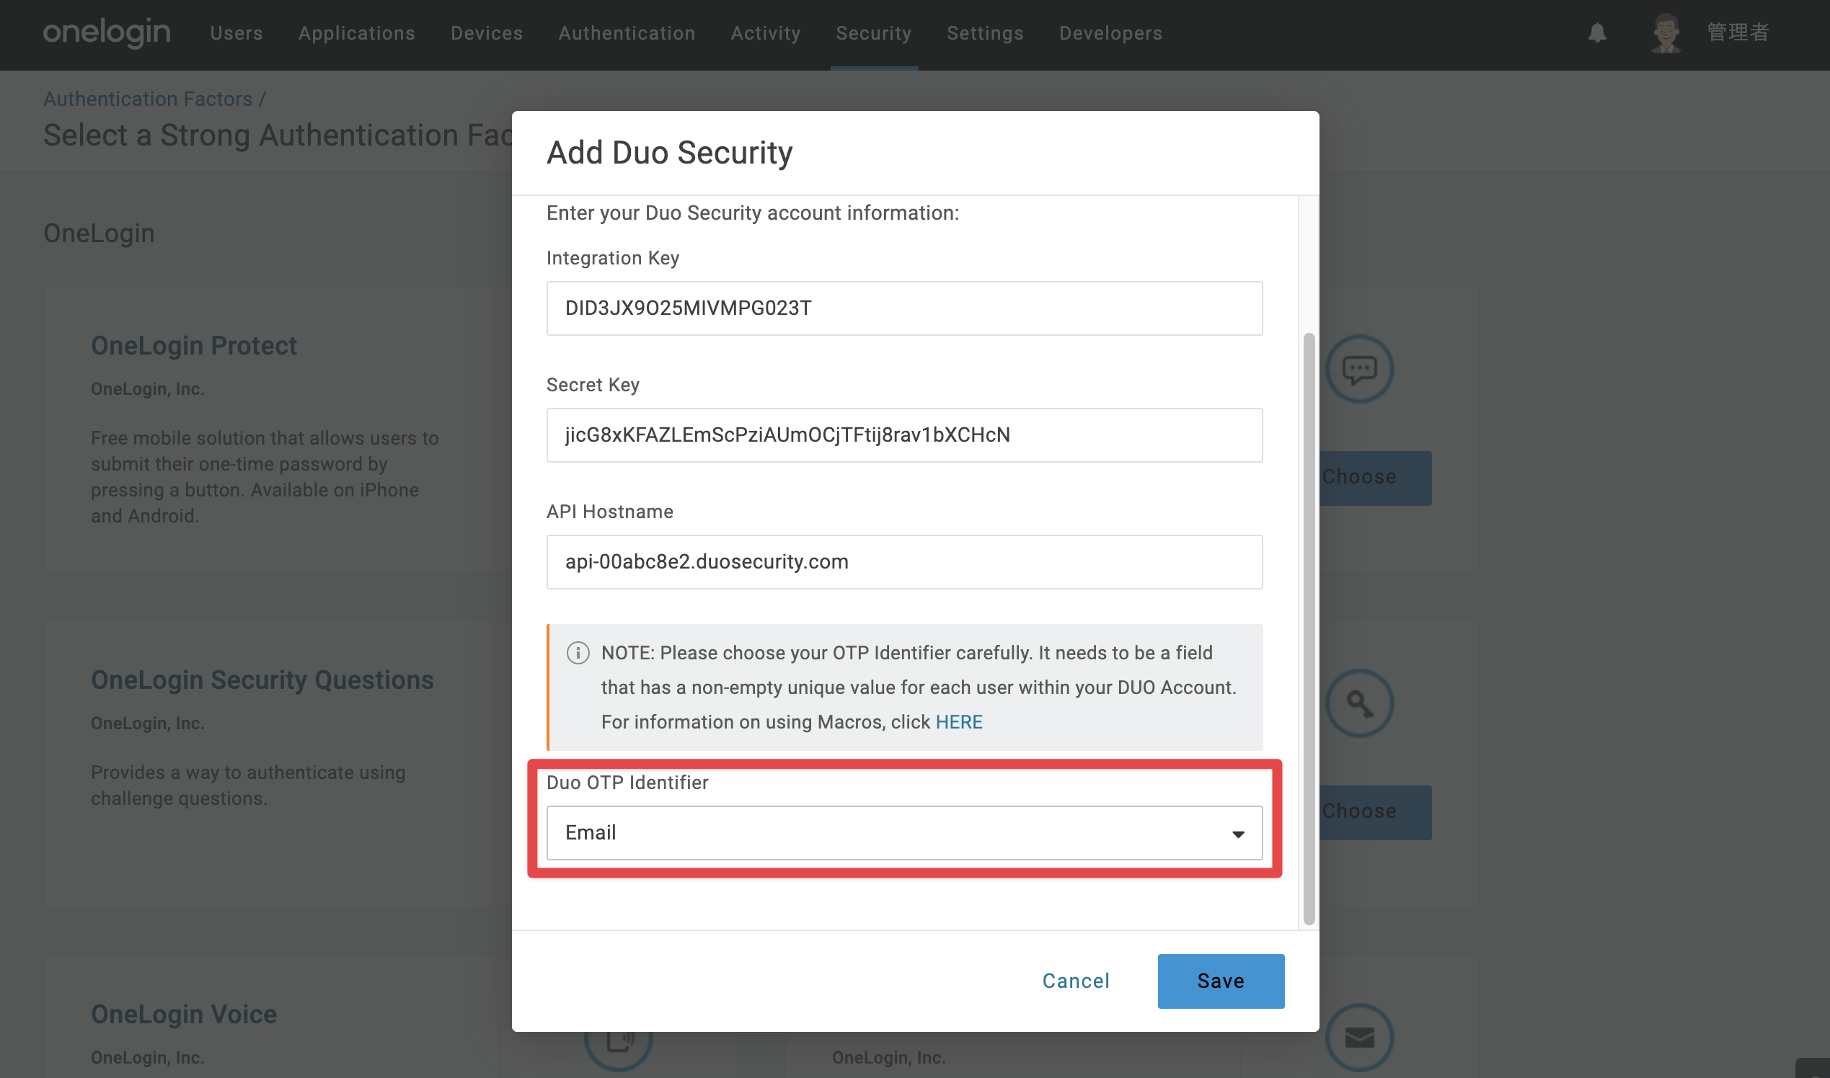Image resolution: width=1830 pixels, height=1078 pixels.
Task: Open the Applications menu
Action: pyautogui.click(x=357, y=33)
